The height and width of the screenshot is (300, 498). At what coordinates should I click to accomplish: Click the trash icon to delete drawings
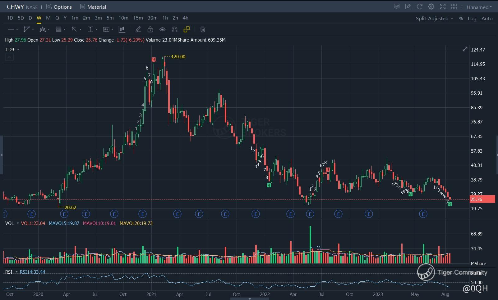coord(203,29)
